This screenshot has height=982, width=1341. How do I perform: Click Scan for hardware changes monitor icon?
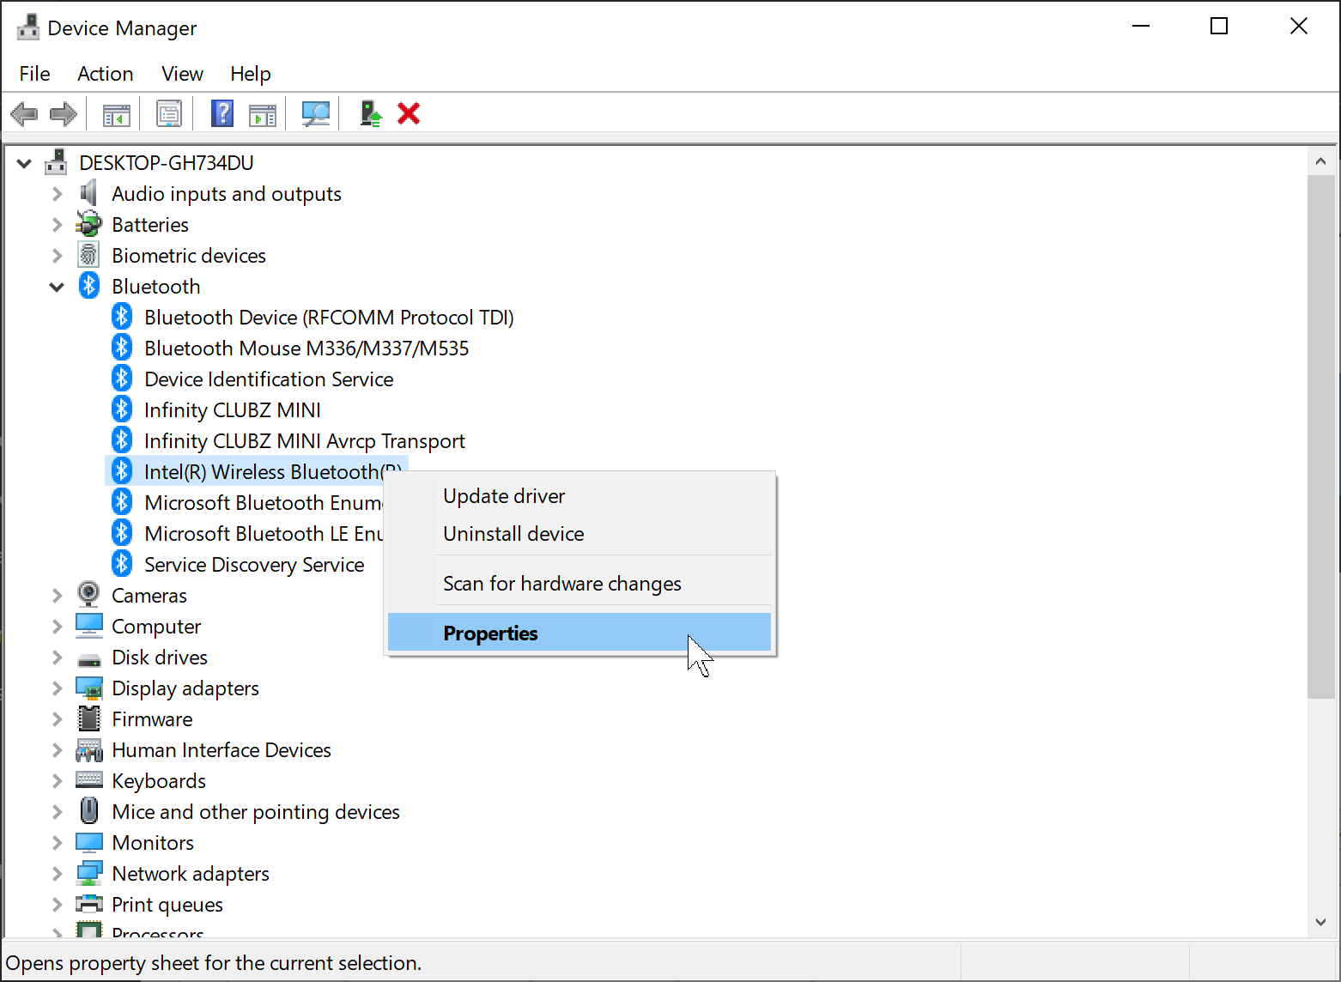(x=316, y=113)
